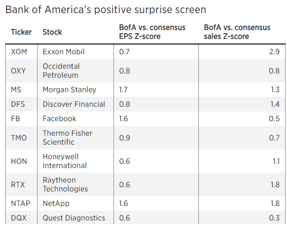Click the BofA vs. consensus EPS Z-score header
Viewport: 287px width, 228px height.
coord(152,32)
